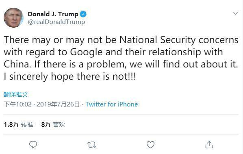Show the 1.8万 转推 retweets list
The width and height of the screenshot is (243, 154).
18,125
